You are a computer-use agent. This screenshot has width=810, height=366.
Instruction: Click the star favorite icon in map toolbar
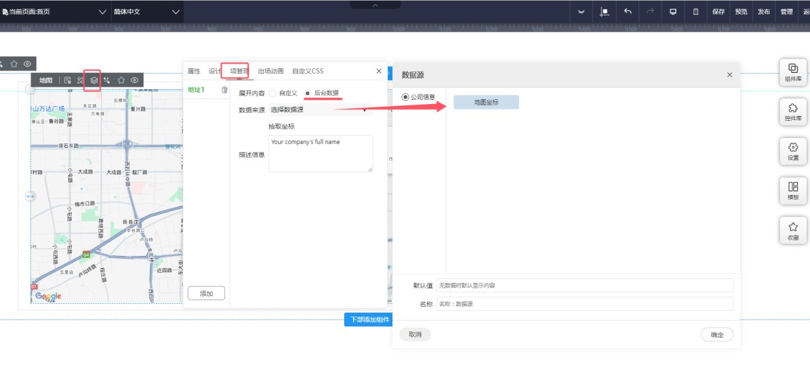point(122,80)
